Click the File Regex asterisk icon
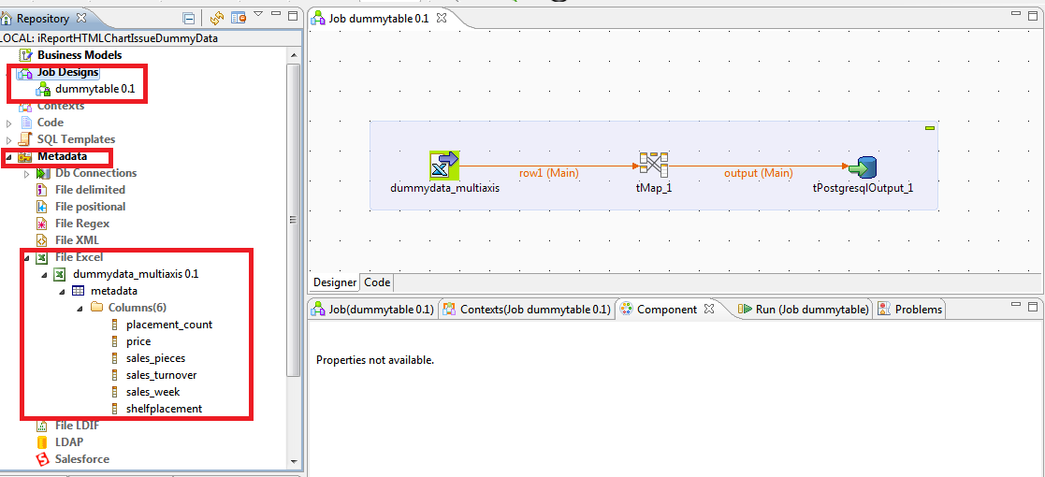The width and height of the screenshot is (1045, 477). (42, 224)
